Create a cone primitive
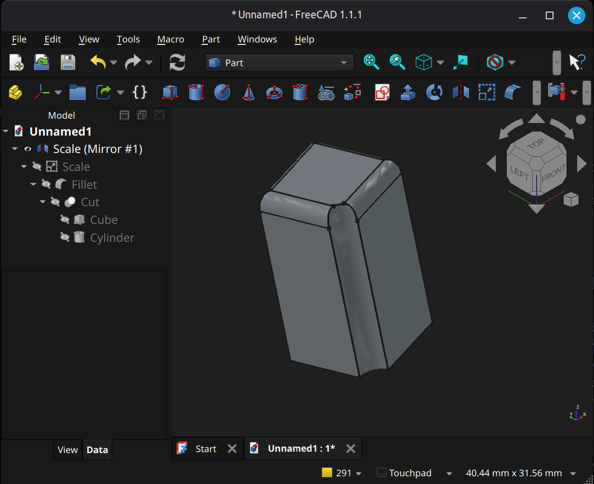The height and width of the screenshot is (484, 594). tap(248, 92)
